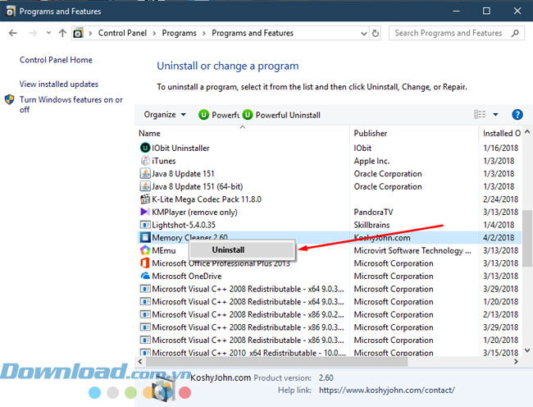Select Microsoft Visual C++ 2010 x64 Redistributable row
This screenshot has width=533, height=407.
(329, 352)
